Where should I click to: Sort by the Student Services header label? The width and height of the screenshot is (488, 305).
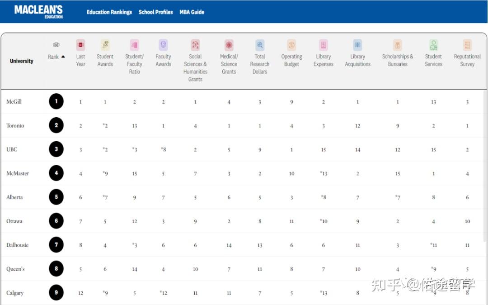click(433, 60)
